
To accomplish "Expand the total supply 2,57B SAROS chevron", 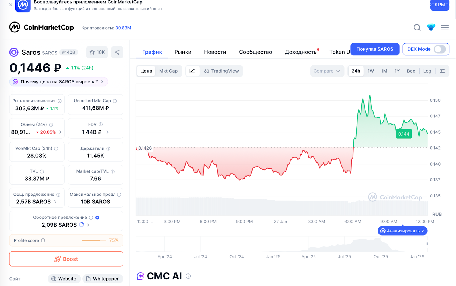I will point(55,202).
